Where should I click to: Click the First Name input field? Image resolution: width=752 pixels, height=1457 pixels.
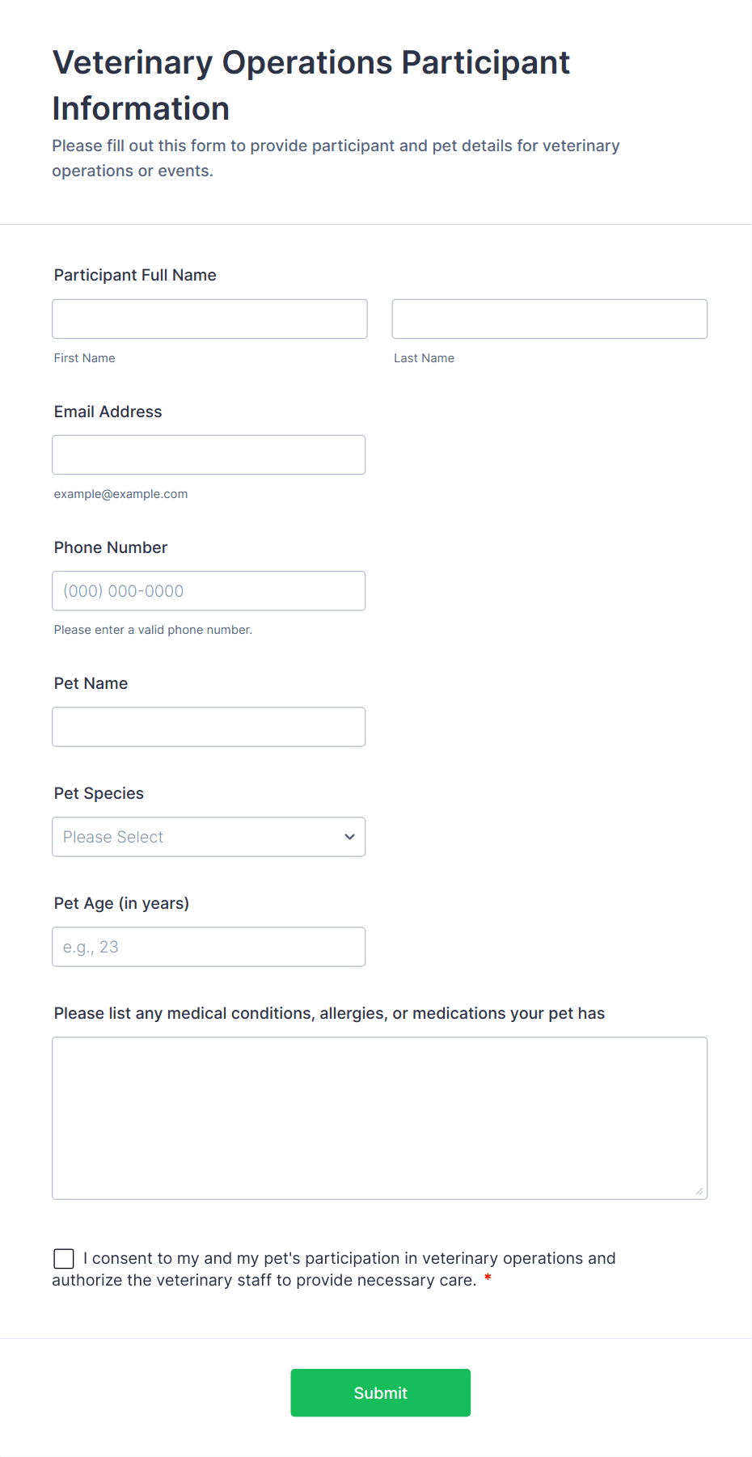(209, 319)
